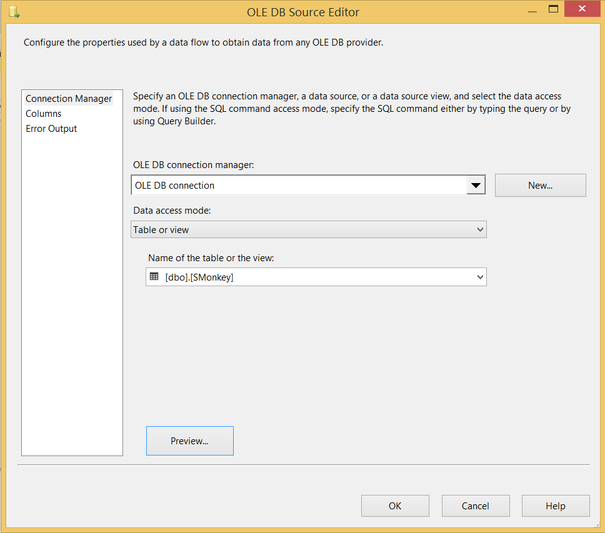Click the 'Name of the table or the view:' label
605x533 pixels.
pyautogui.click(x=211, y=258)
